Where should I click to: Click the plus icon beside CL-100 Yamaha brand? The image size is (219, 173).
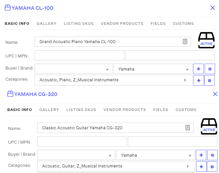click(198, 69)
